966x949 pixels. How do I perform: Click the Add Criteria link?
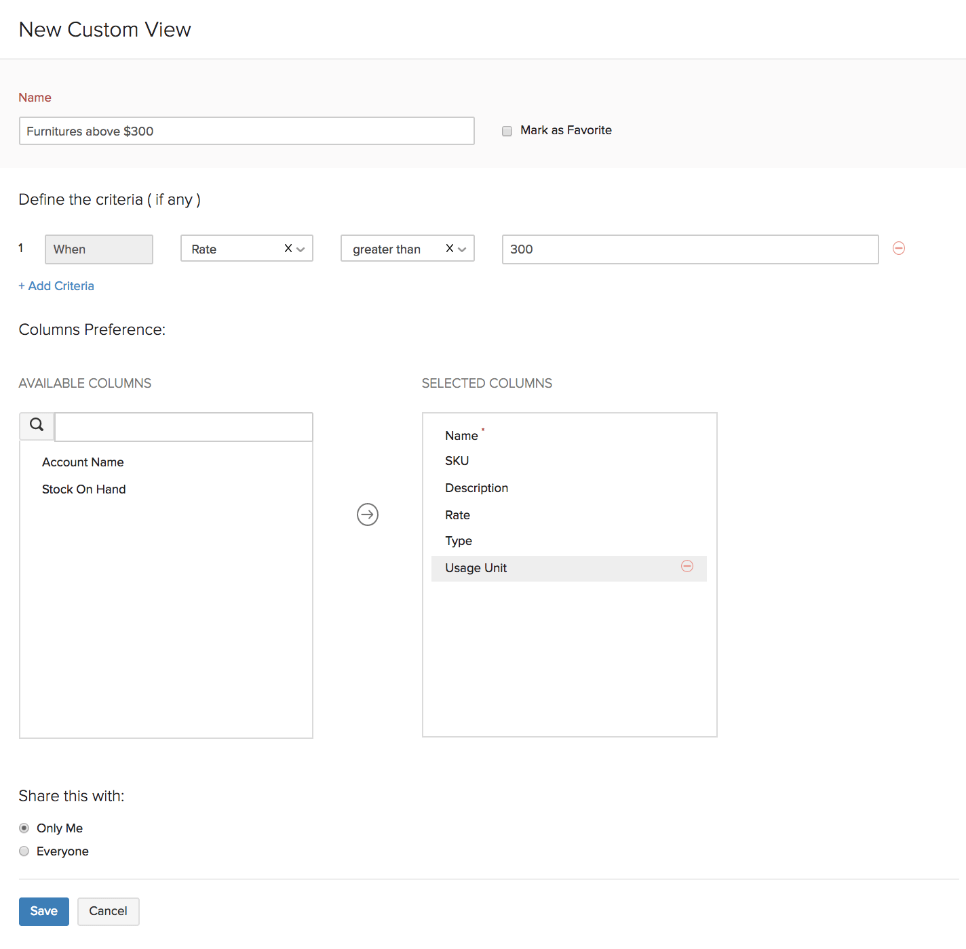(56, 286)
